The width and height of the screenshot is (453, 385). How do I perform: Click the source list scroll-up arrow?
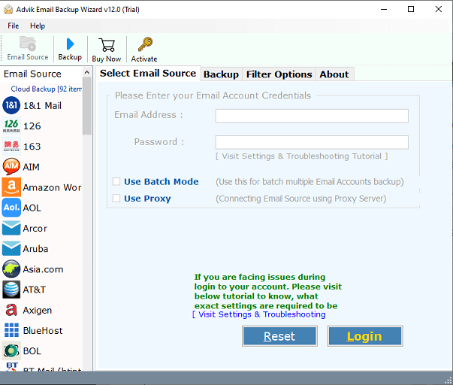[x=87, y=73]
